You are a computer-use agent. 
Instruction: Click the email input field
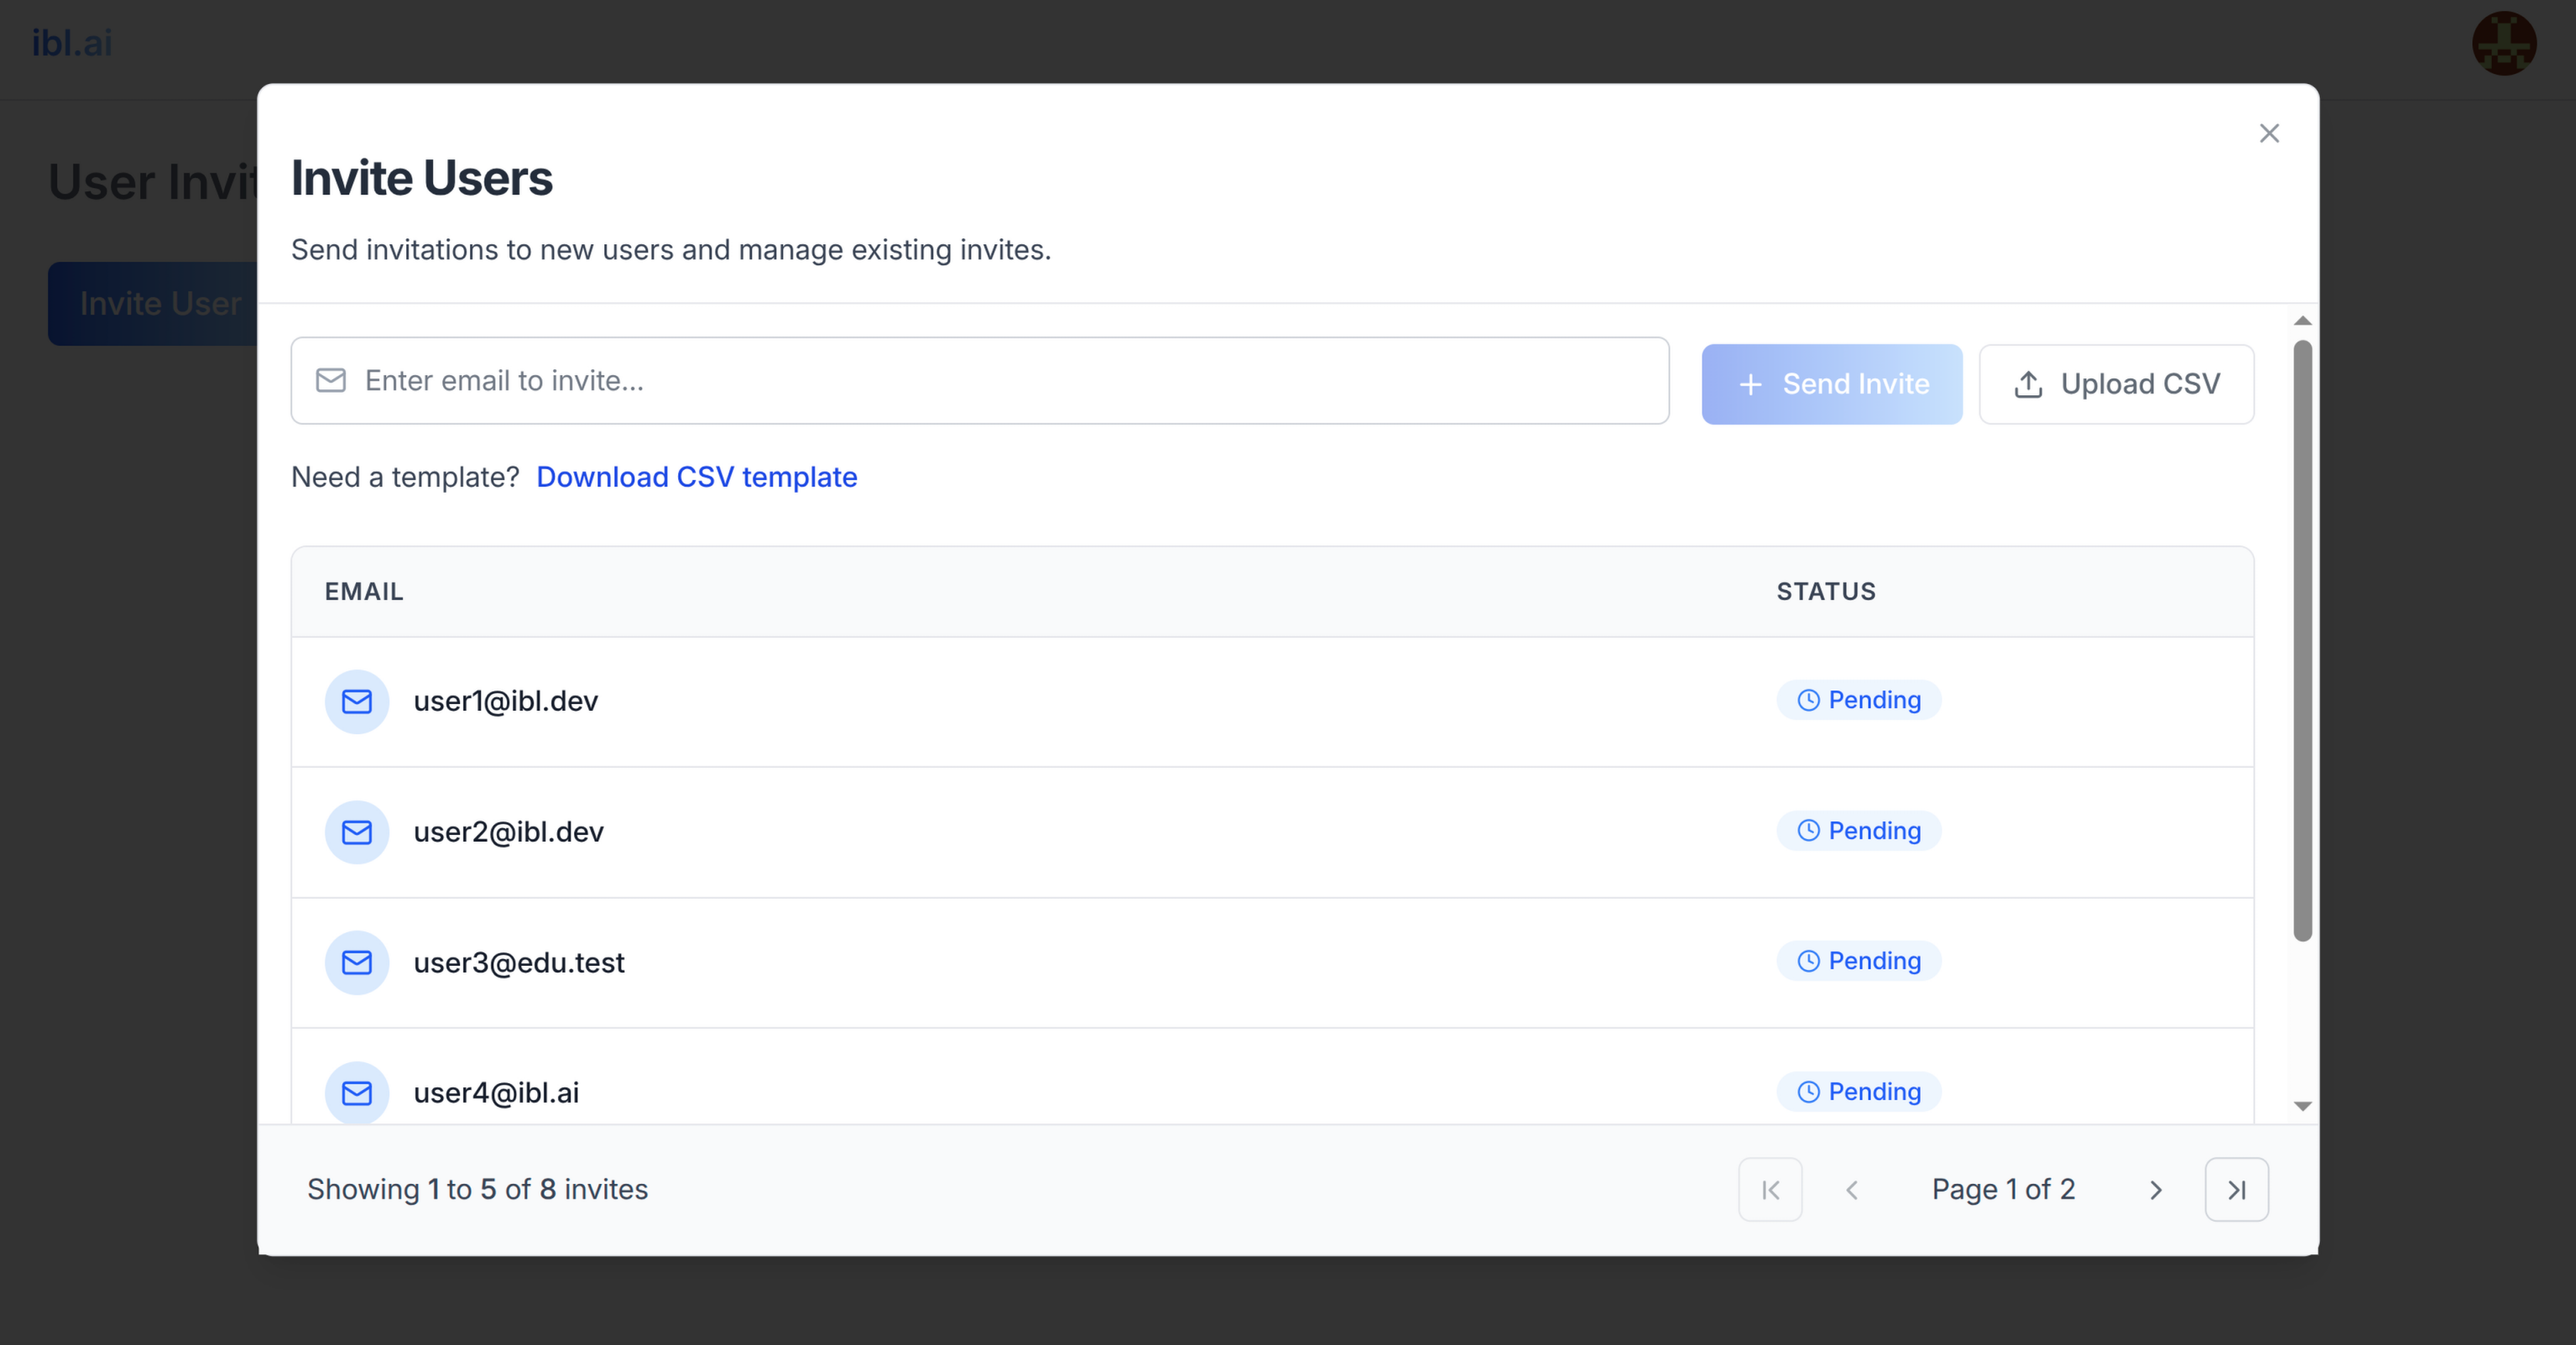980,381
